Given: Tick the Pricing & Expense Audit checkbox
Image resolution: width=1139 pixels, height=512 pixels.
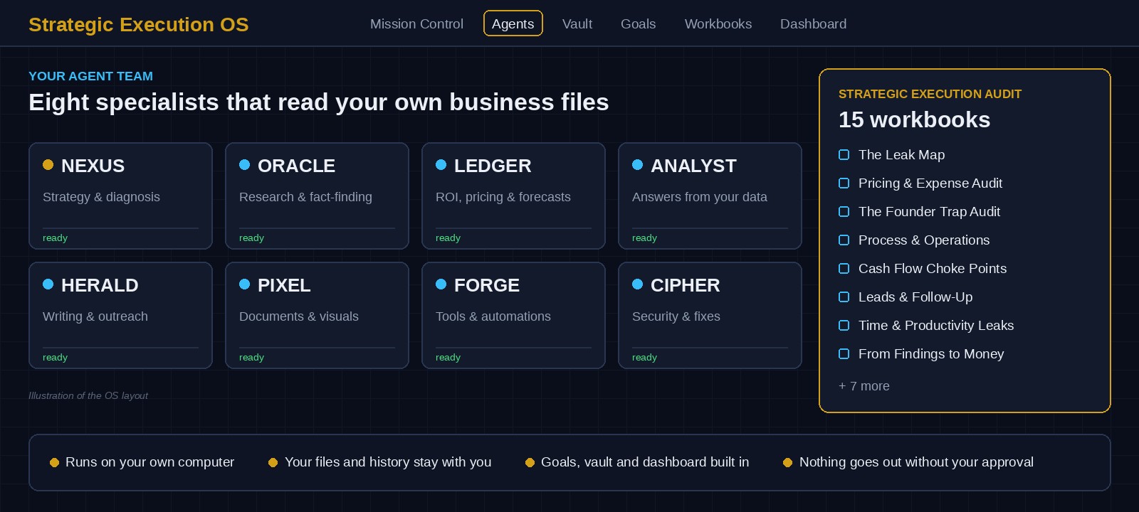Looking at the screenshot, I should tap(844, 183).
